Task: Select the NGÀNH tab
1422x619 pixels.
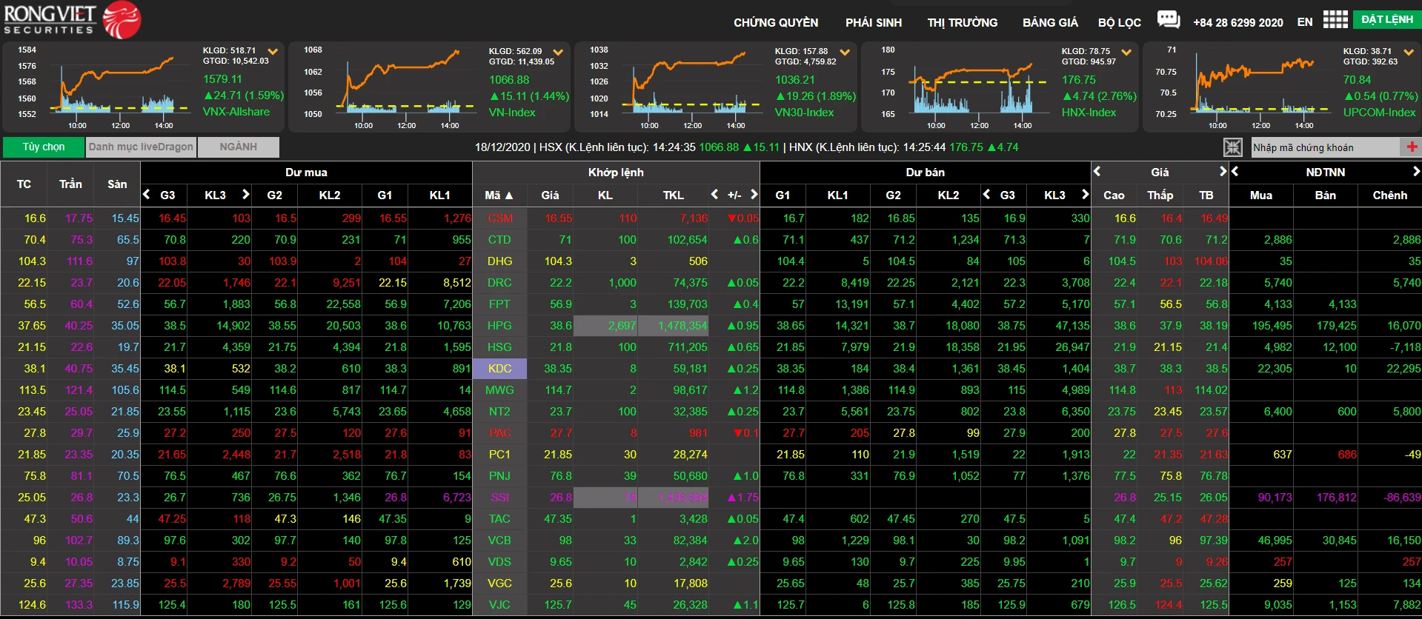Action: click(x=239, y=147)
